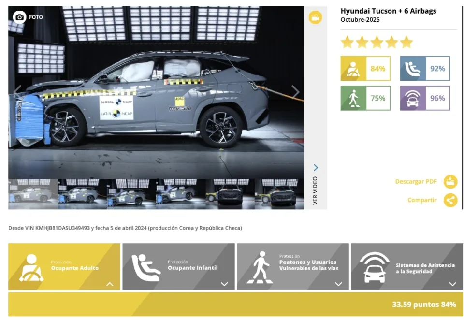Click the Descargar PDF download icon

click(450, 182)
